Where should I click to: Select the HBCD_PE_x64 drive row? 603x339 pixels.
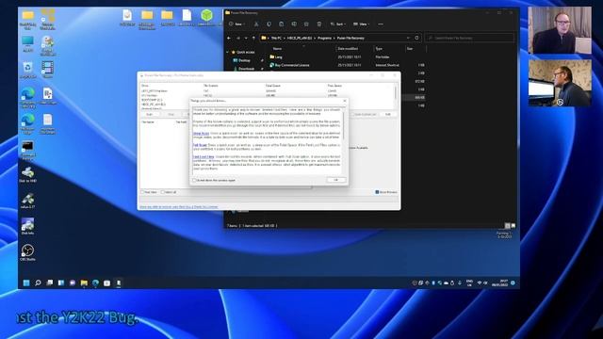pyautogui.click(x=154, y=105)
